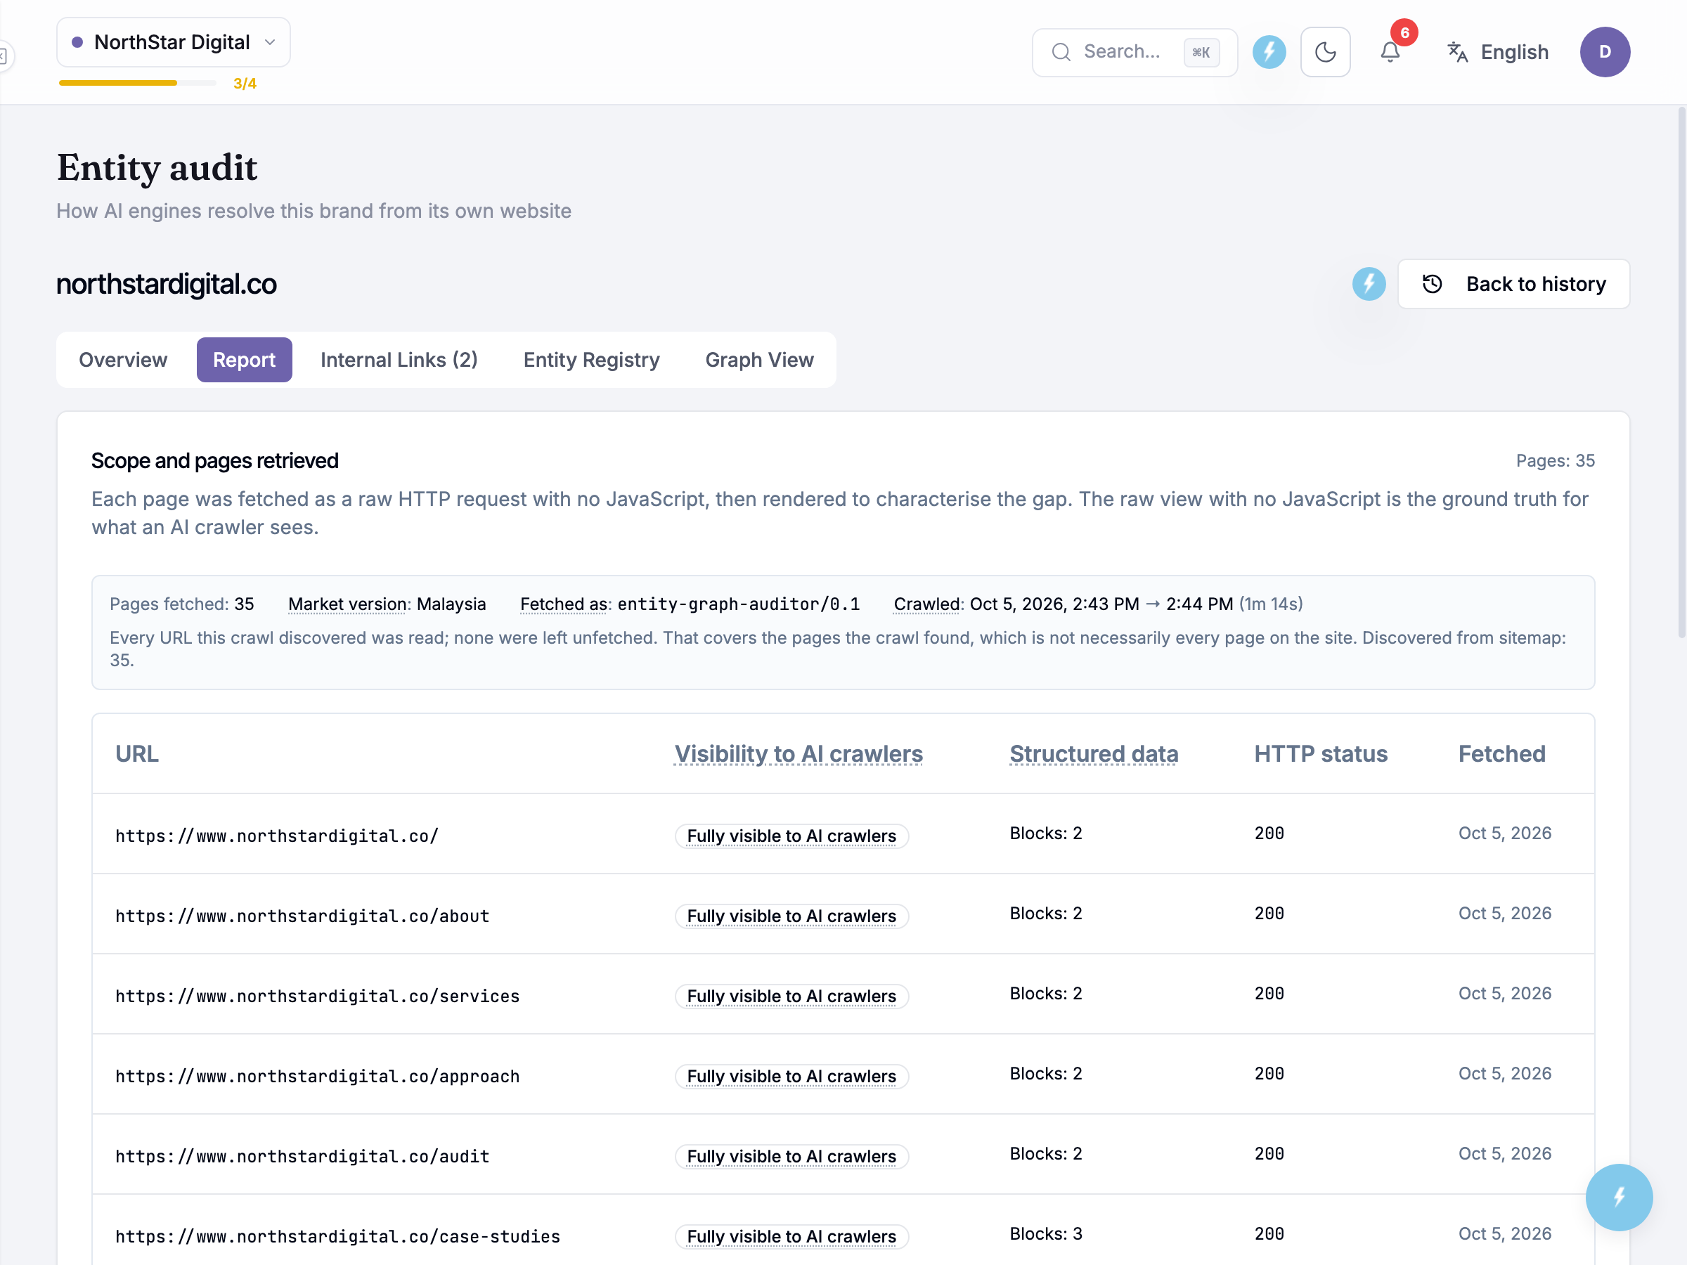Open notifications bell with 6 badge
Screen dimensions: 1687x1265
(1390, 52)
